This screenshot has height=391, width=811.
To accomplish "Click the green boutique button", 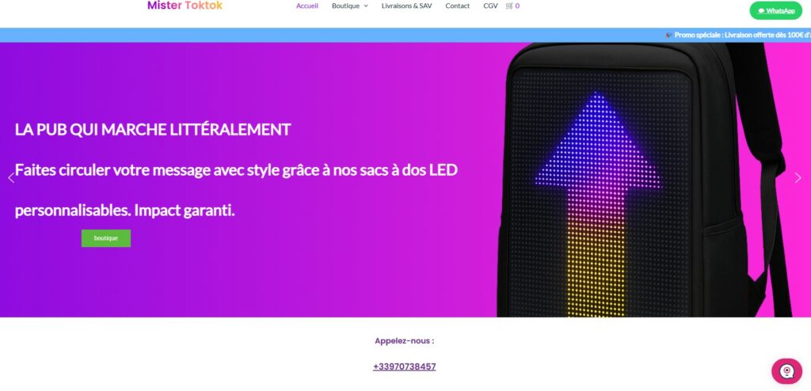I will pos(106,238).
